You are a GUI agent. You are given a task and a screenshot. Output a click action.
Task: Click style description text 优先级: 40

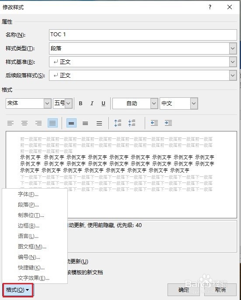point(129,225)
